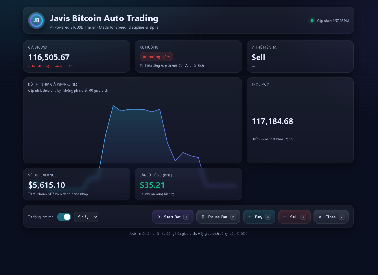The height and width of the screenshot is (275, 378).
Task: Toggle the Tự động làm mới switch off
Action: (64, 217)
